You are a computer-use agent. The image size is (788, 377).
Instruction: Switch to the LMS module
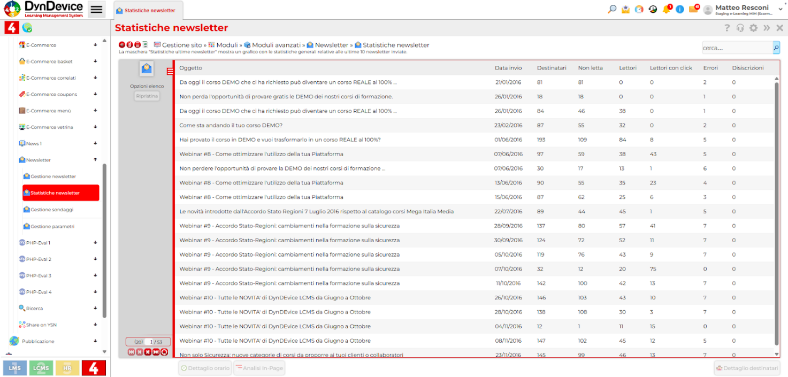click(15, 368)
